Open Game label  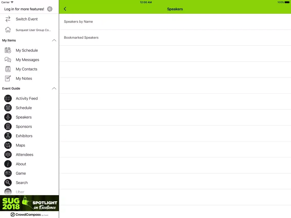(21, 173)
